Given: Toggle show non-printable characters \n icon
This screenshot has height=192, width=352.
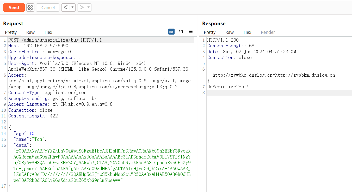Looking at the screenshot, I should (181, 31).
